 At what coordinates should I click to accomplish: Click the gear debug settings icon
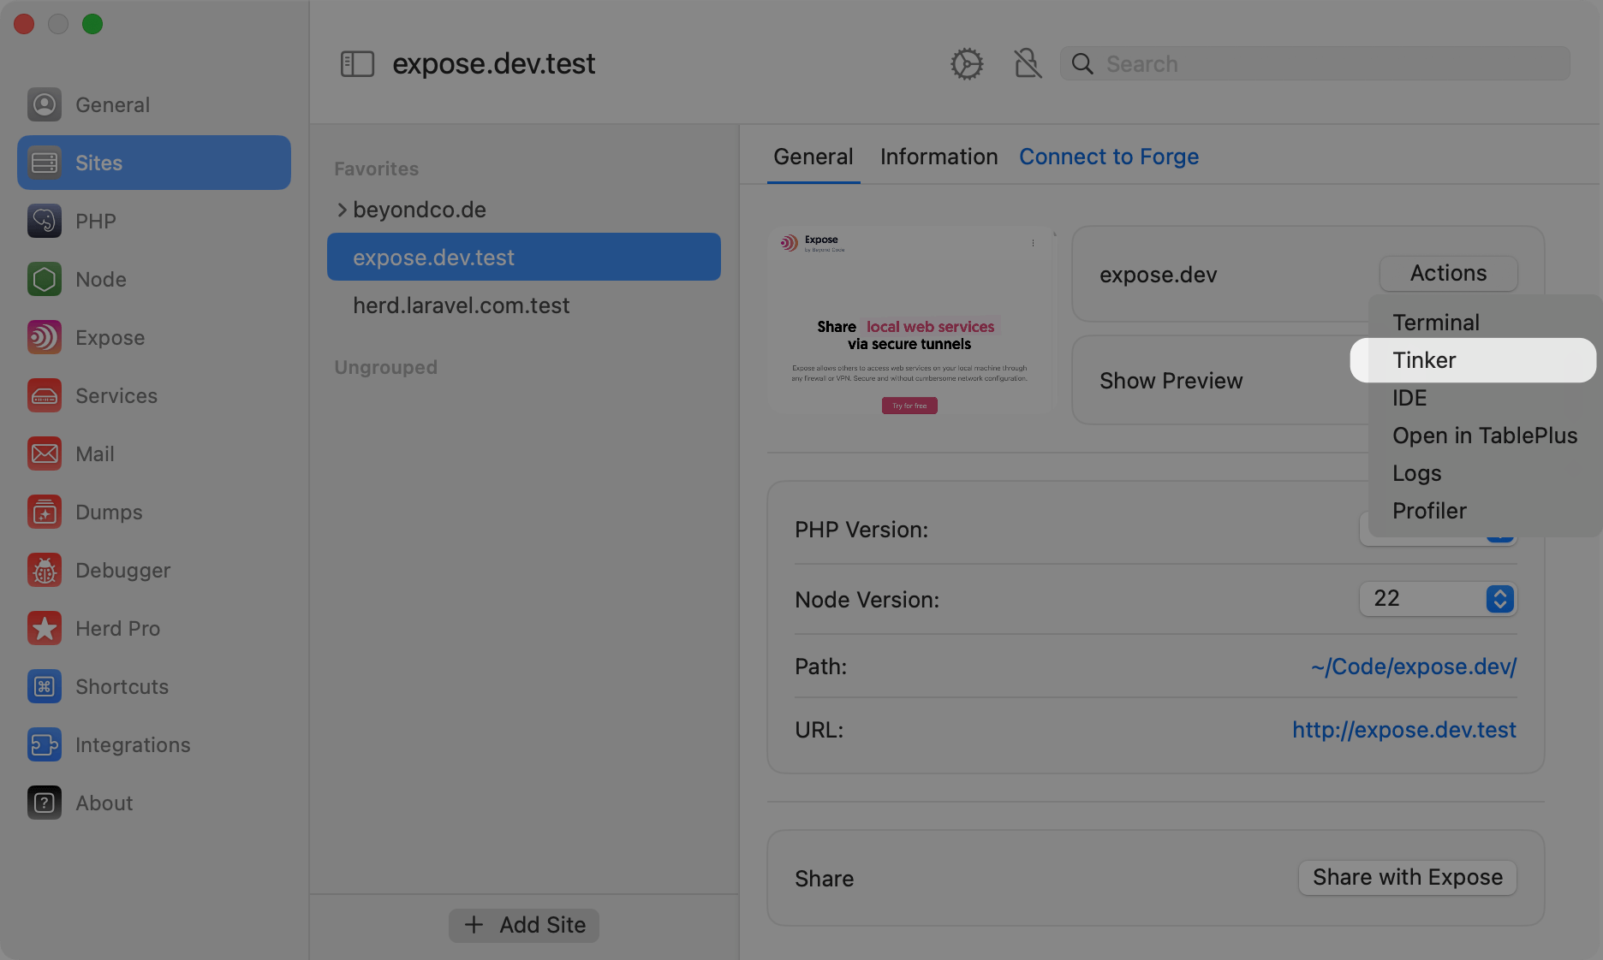967,64
